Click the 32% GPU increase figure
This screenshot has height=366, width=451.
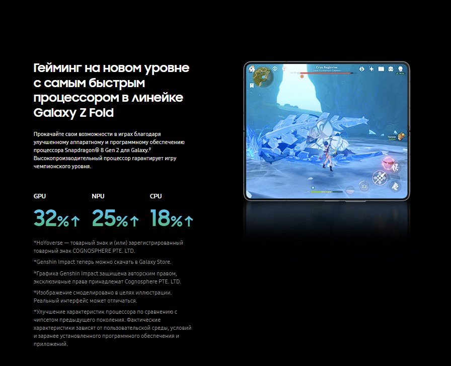57,218
